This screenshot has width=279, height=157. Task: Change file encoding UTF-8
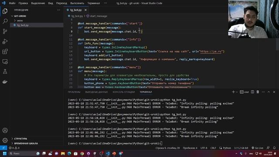(204, 148)
